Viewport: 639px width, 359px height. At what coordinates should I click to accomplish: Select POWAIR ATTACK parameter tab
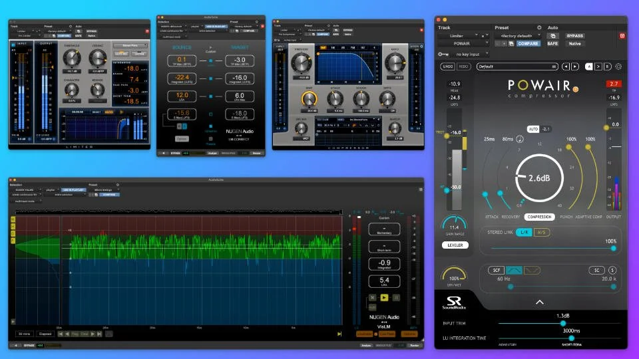(x=491, y=217)
